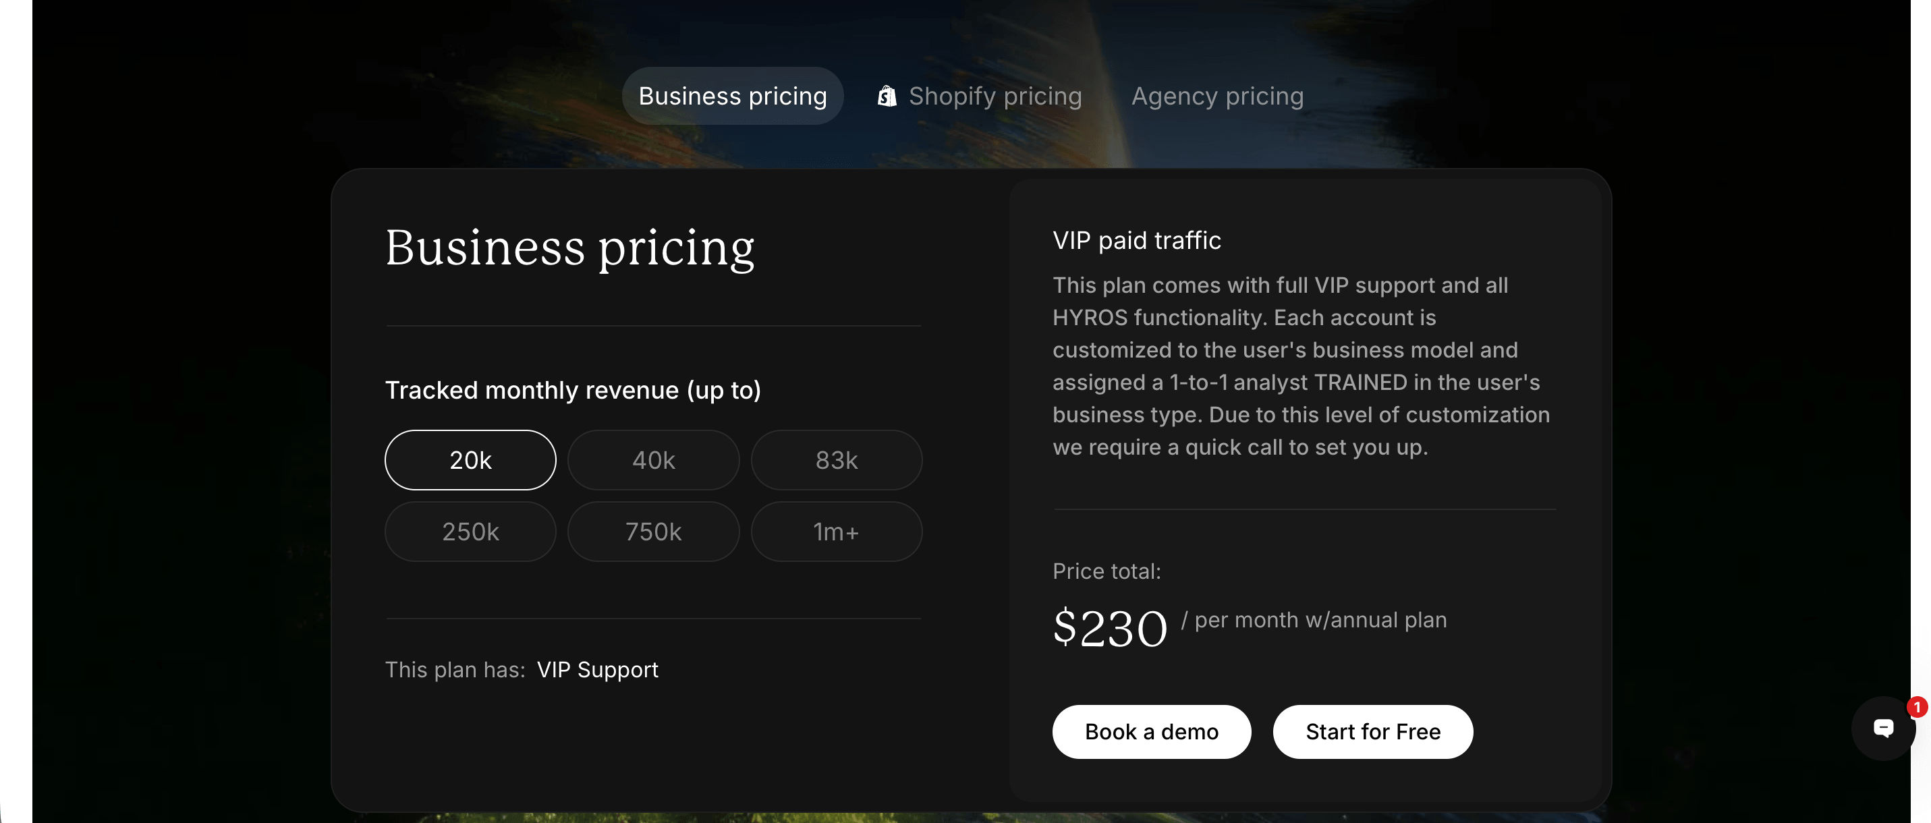Image resolution: width=1931 pixels, height=823 pixels.
Task: Click the large Business pricing heading
Action: point(569,248)
